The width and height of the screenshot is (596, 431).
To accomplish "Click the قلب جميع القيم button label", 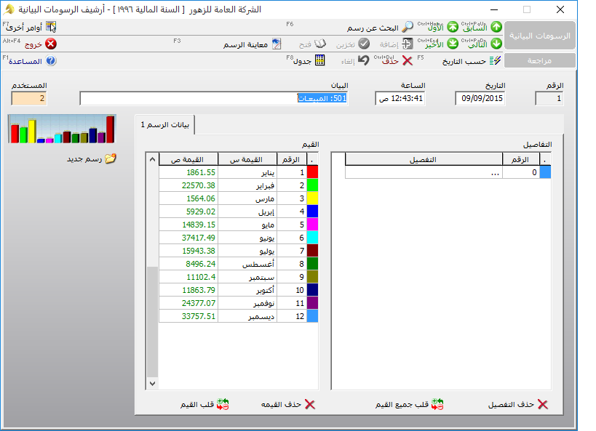I will coord(402,404).
